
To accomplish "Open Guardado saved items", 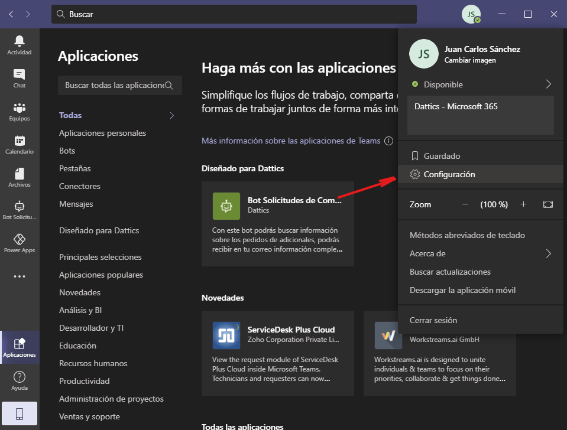I will pyautogui.click(x=441, y=156).
